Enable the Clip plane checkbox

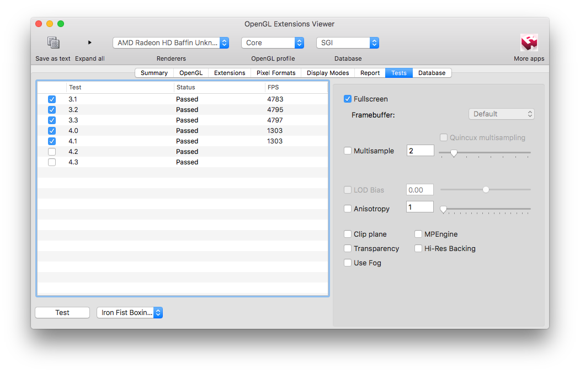[347, 234]
